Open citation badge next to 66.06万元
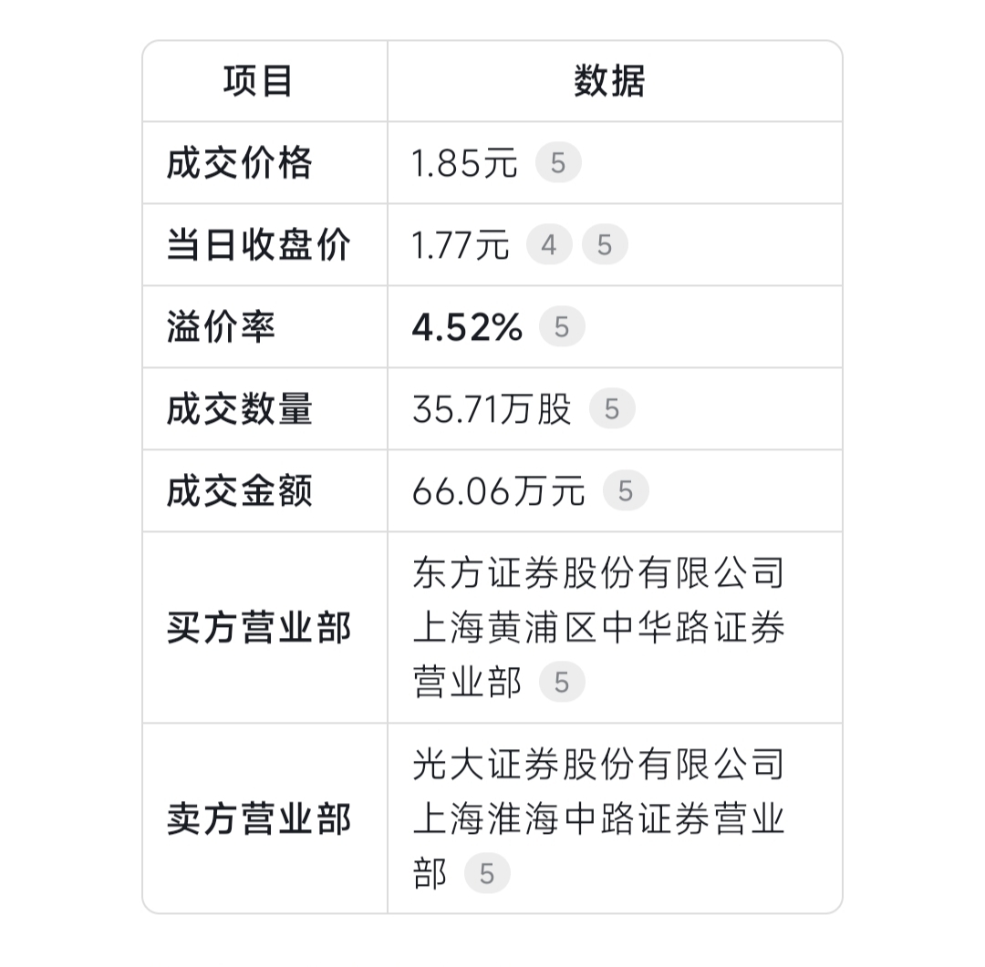985x967 pixels. pyautogui.click(x=626, y=491)
